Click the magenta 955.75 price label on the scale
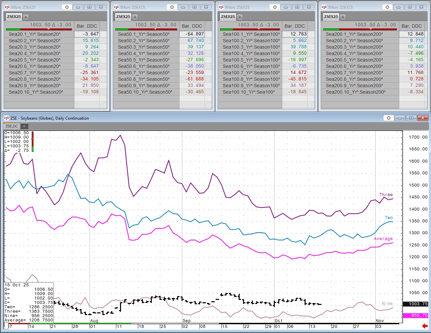Image resolution: width=431 pixels, height=333 pixels. tap(416, 315)
